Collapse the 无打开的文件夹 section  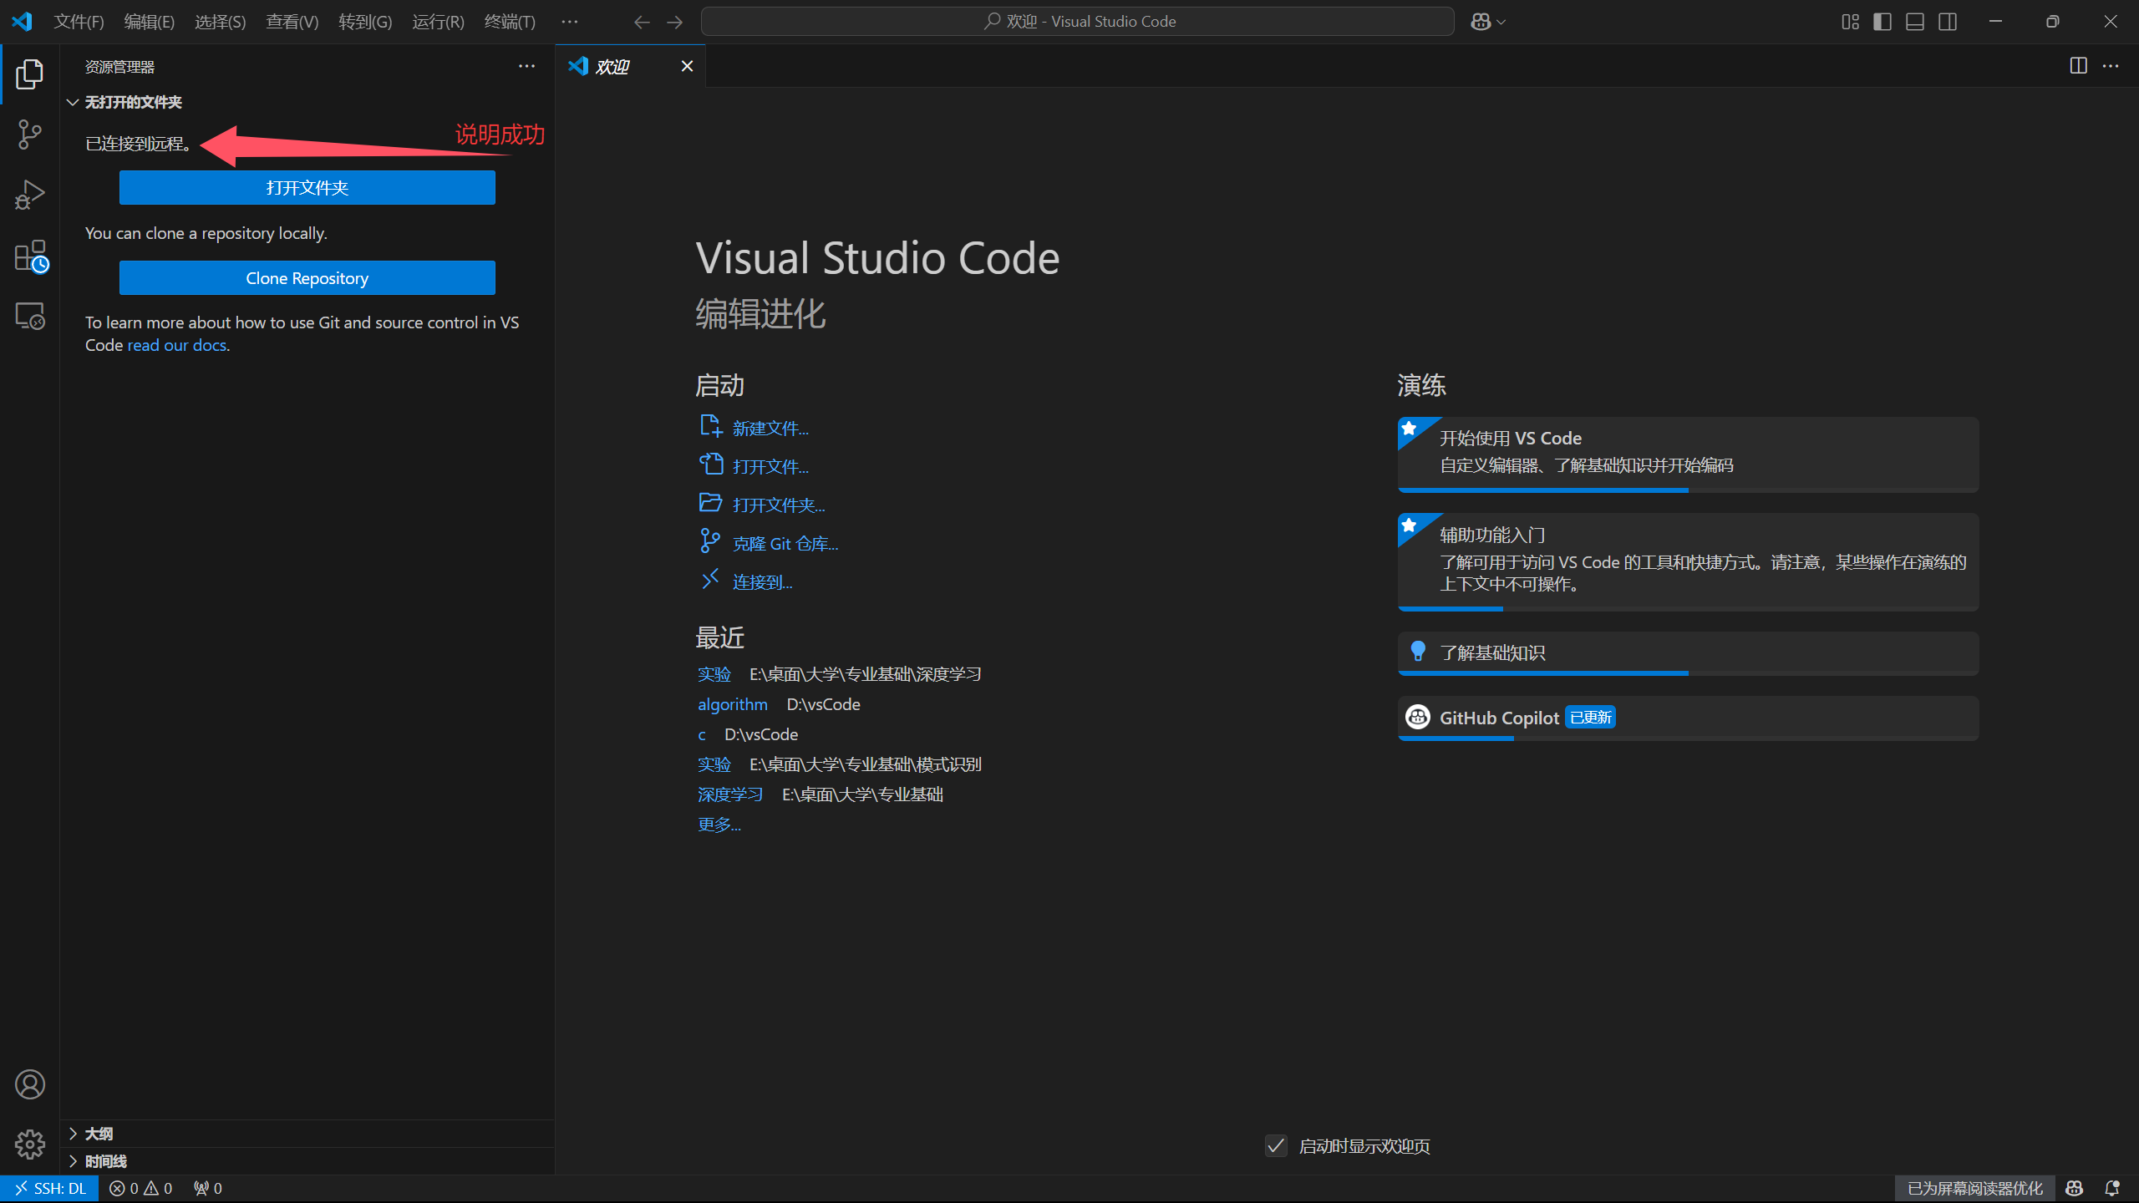(x=133, y=102)
